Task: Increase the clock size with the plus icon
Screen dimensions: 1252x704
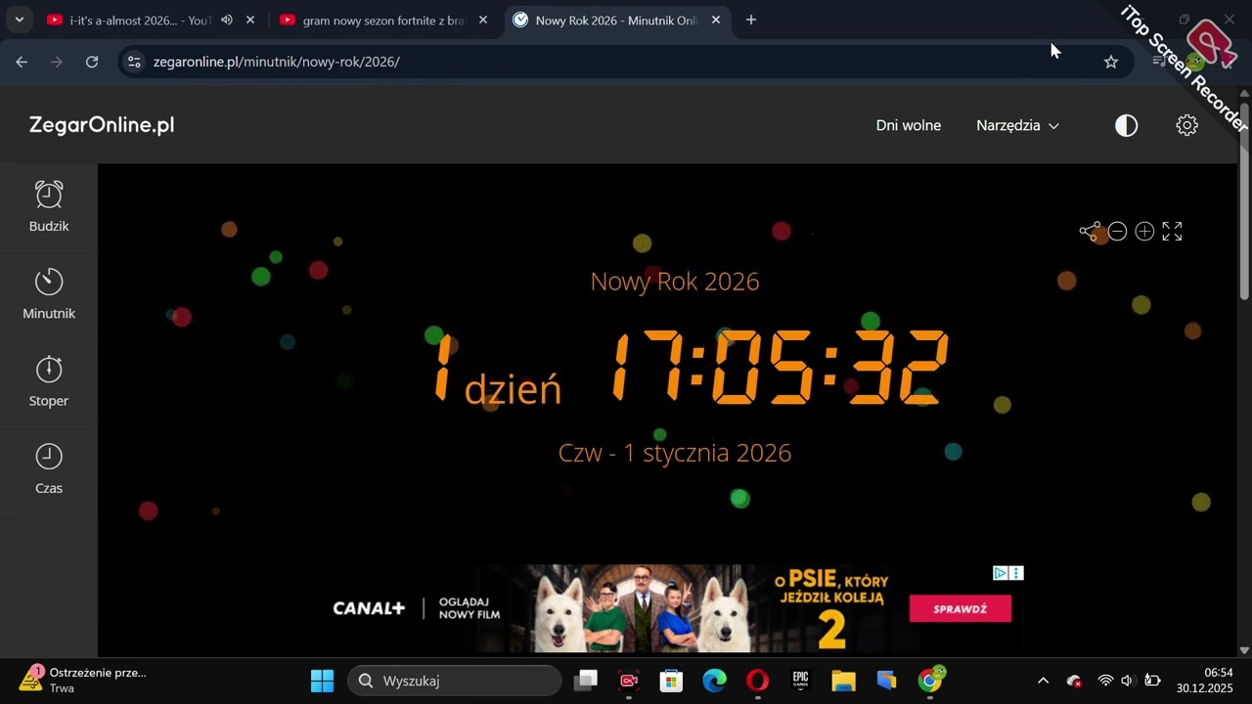Action: (1144, 231)
